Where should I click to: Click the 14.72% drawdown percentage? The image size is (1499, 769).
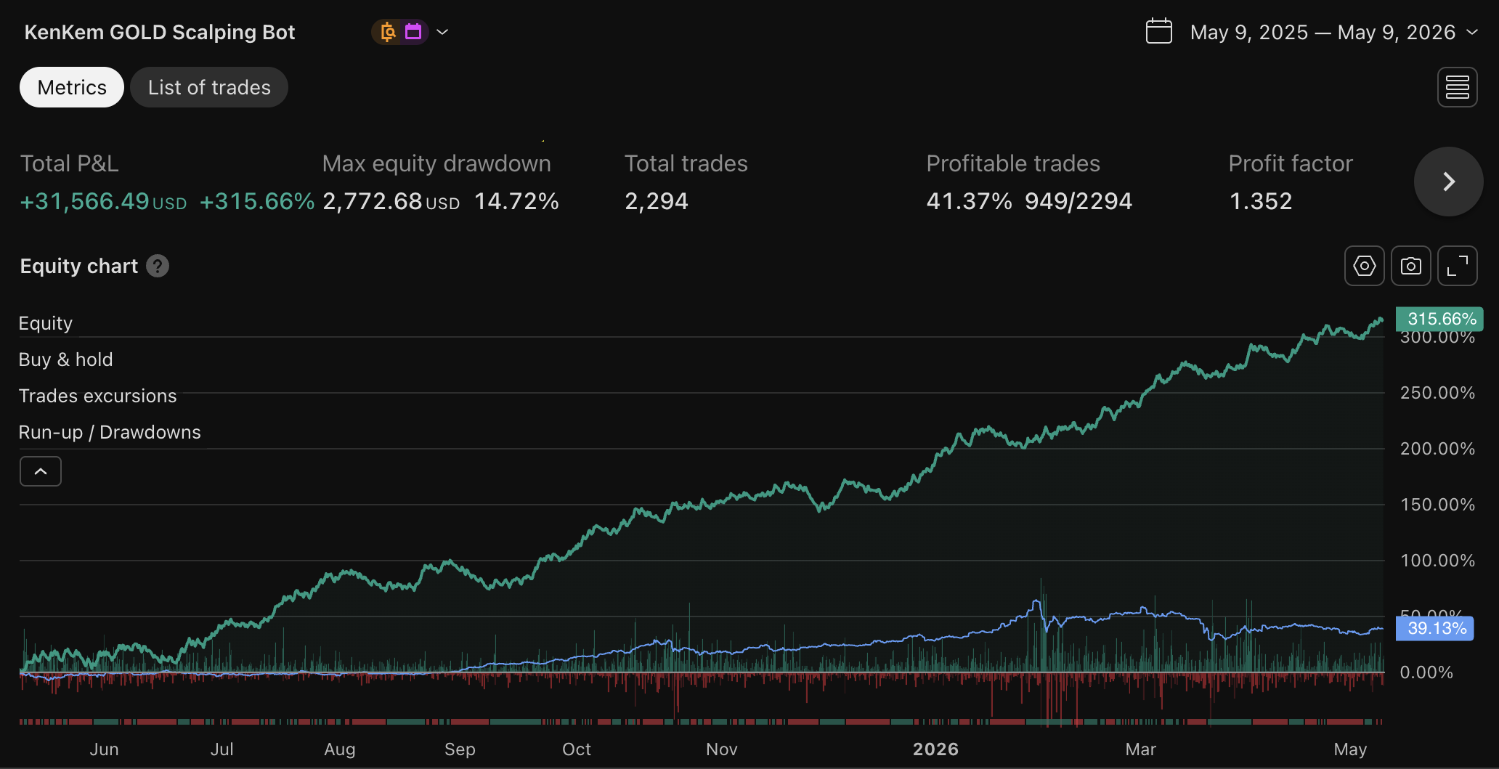coord(516,201)
